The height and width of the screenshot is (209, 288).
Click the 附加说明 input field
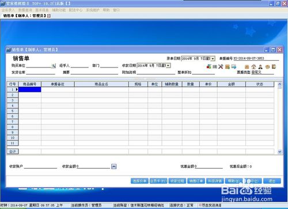(156, 72)
